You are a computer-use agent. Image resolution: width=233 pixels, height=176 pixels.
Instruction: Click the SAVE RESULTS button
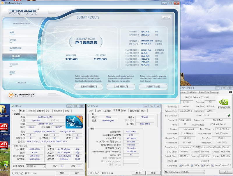pos(121,87)
